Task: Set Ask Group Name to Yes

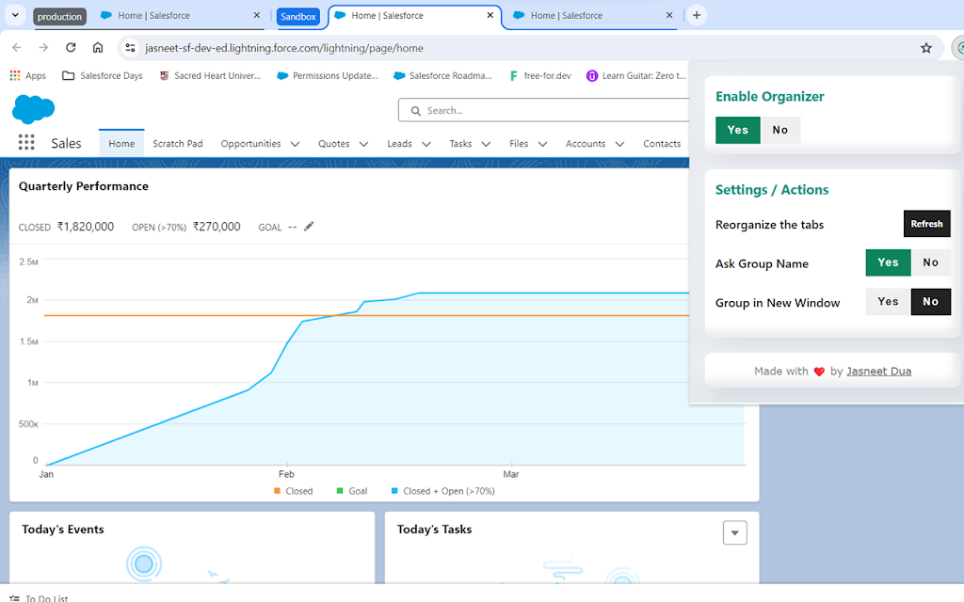Action: [x=888, y=262]
